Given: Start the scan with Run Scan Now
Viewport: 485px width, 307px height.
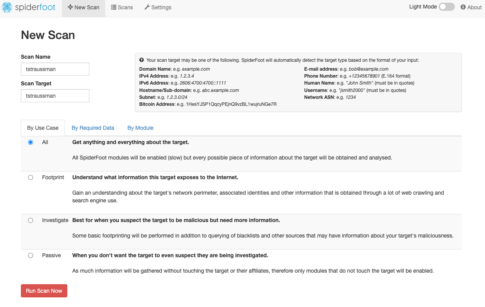Looking at the screenshot, I should click(x=44, y=291).
